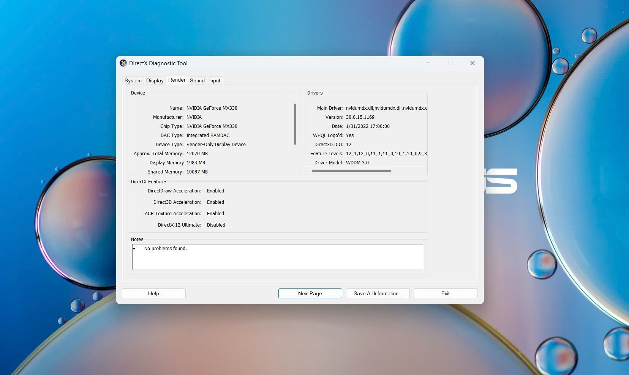
Task: Click the Drivers group label
Action: (x=315, y=93)
